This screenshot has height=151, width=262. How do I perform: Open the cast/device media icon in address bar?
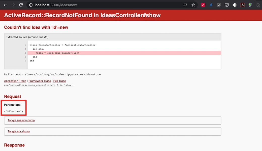point(185,5)
